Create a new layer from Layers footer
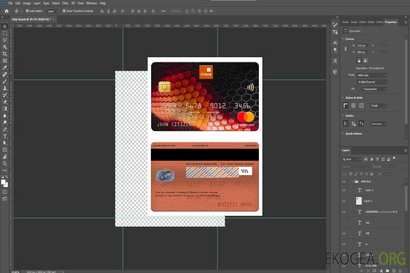Viewport: 410px width, 273px height. tap(394, 271)
